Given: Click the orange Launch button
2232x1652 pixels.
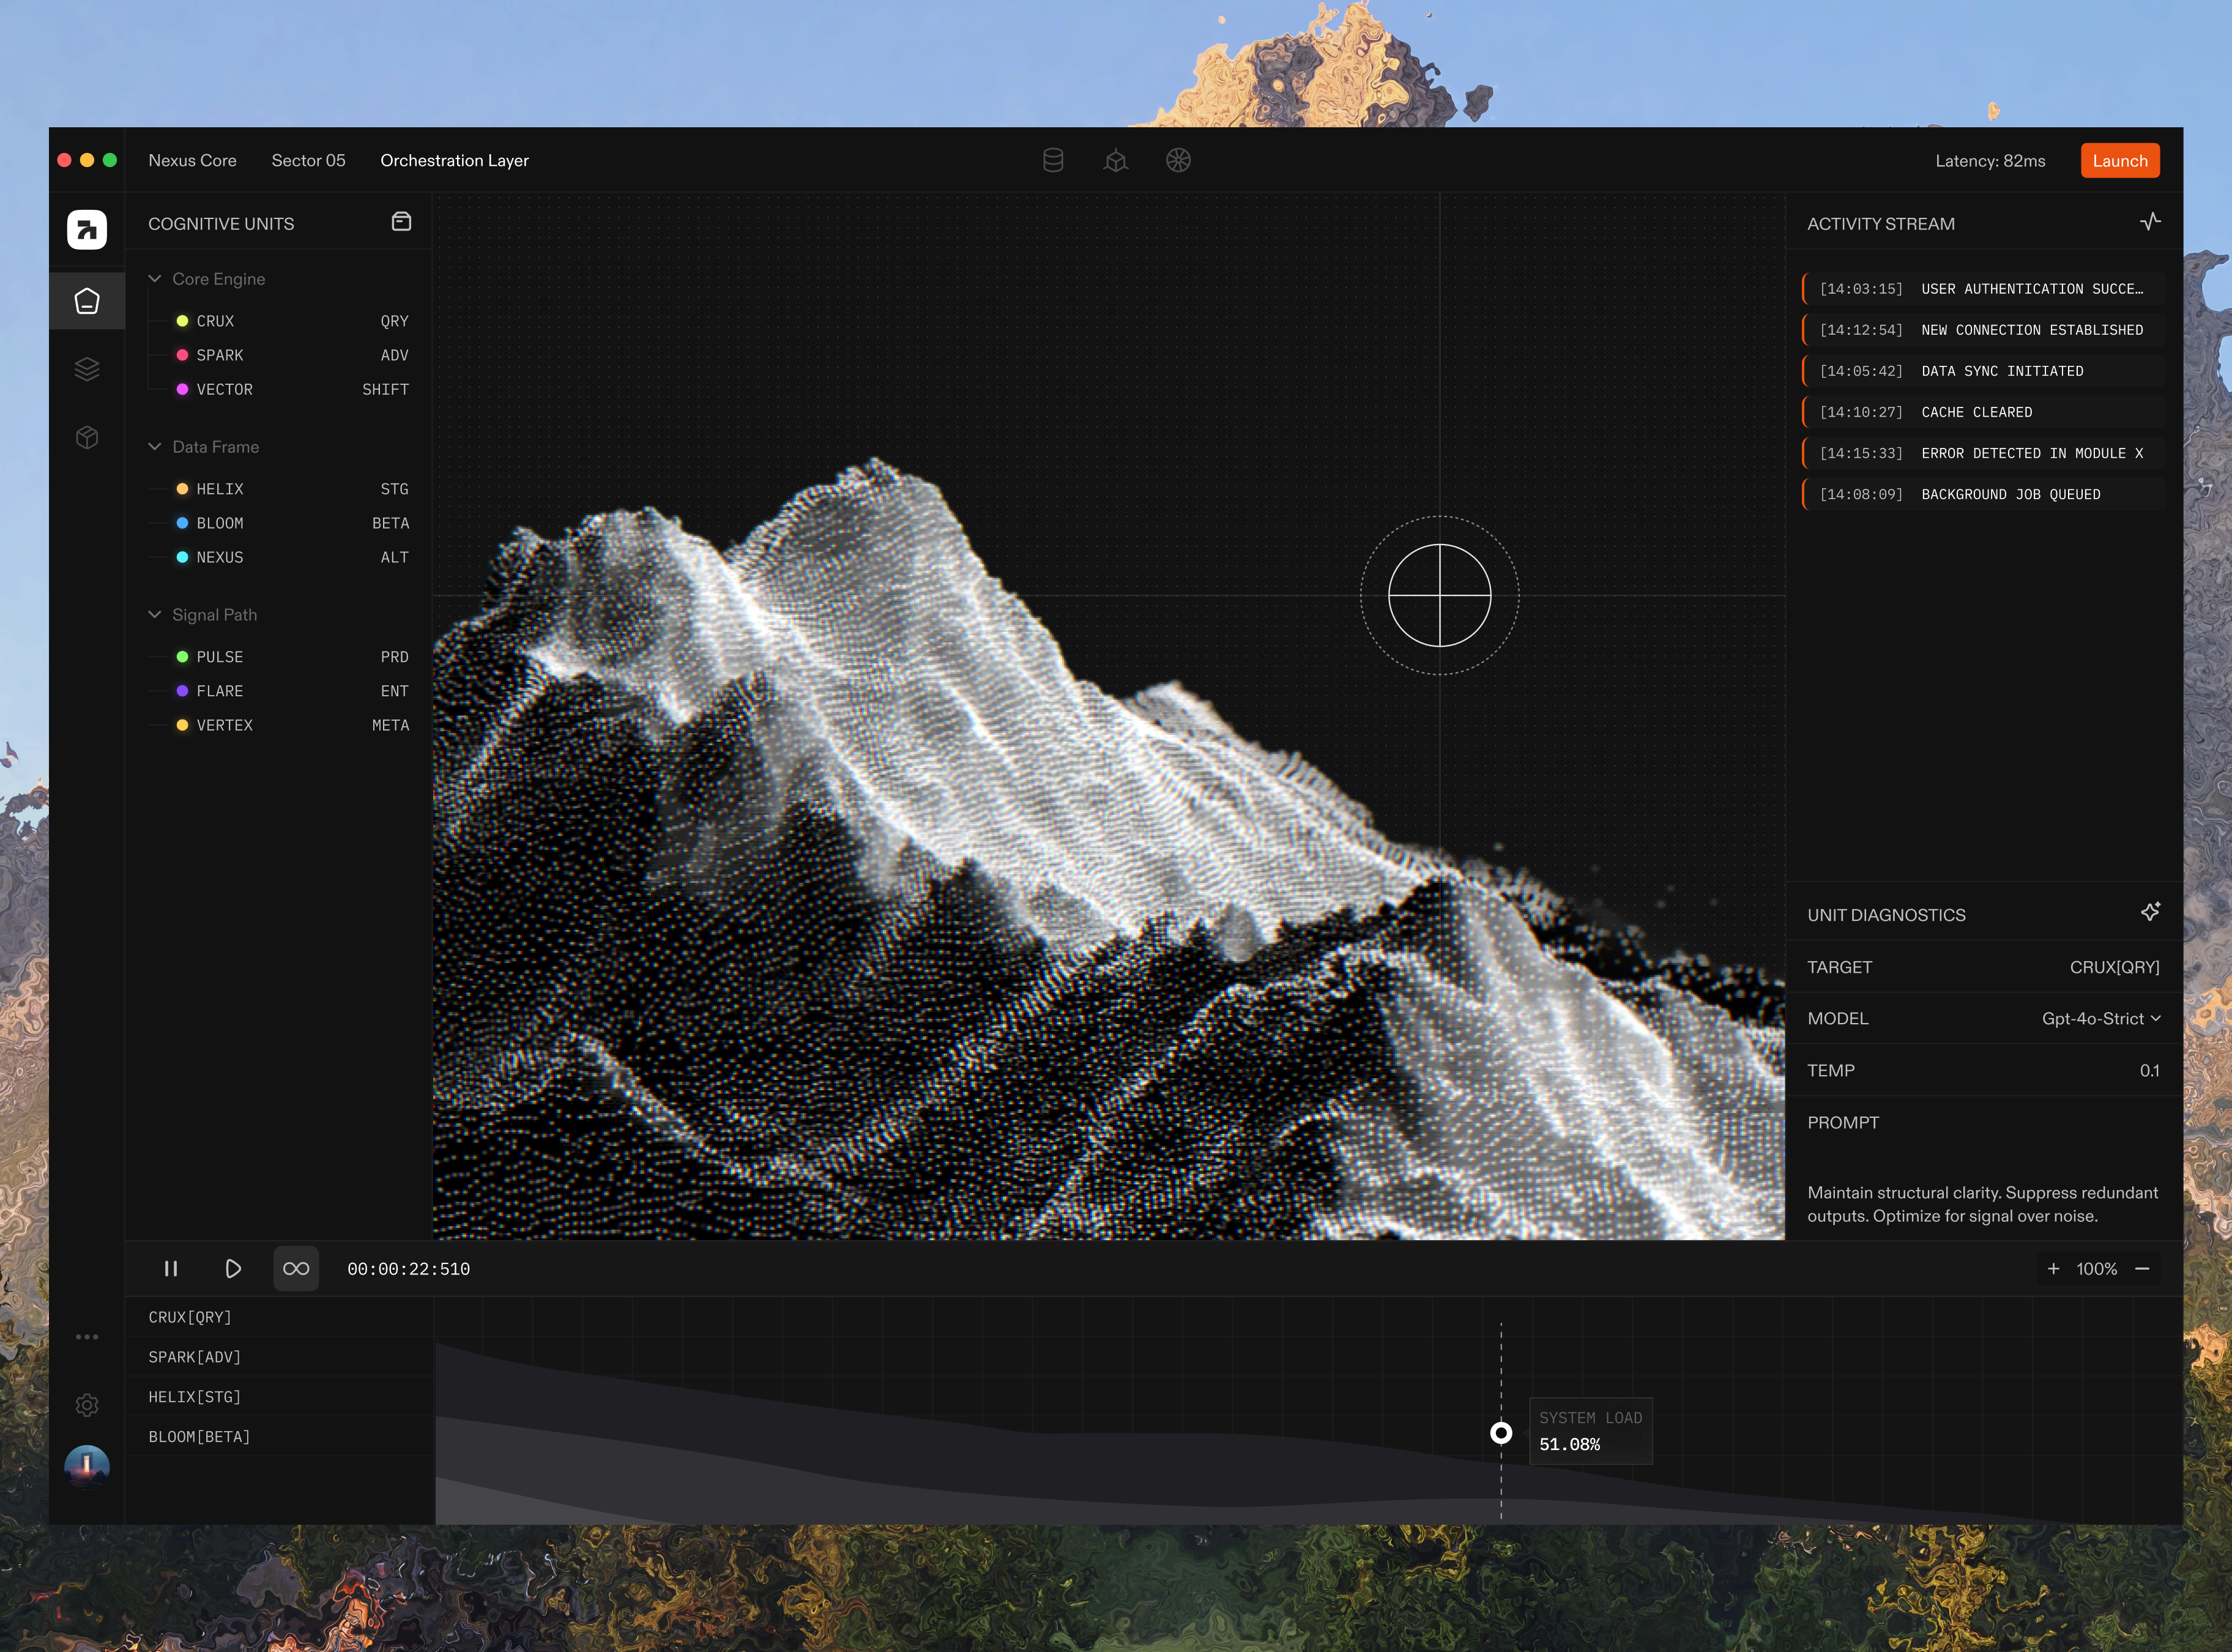Looking at the screenshot, I should pyautogui.click(x=2120, y=160).
